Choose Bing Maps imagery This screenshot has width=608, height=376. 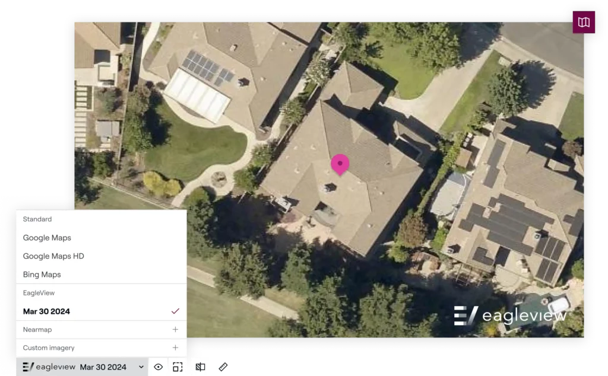[x=101, y=275]
